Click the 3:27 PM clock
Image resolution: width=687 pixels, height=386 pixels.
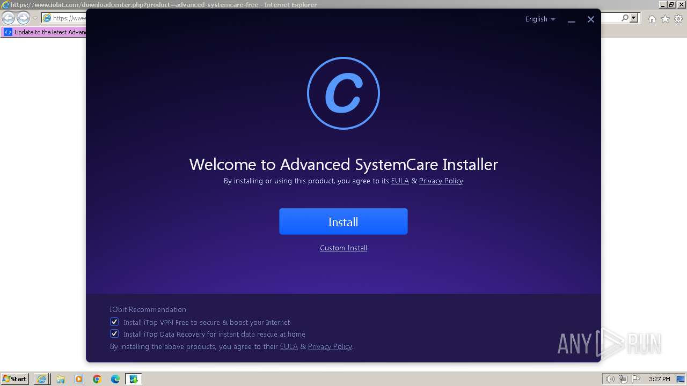(660, 379)
